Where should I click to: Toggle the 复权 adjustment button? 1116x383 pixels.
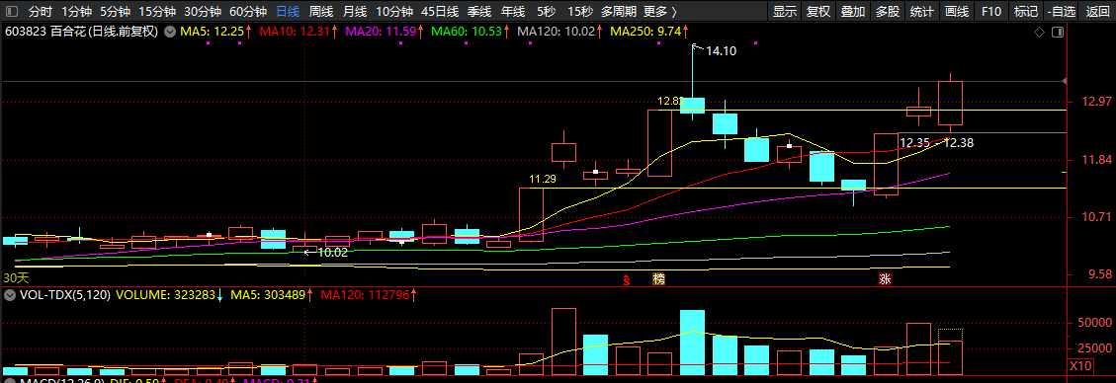tap(818, 12)
